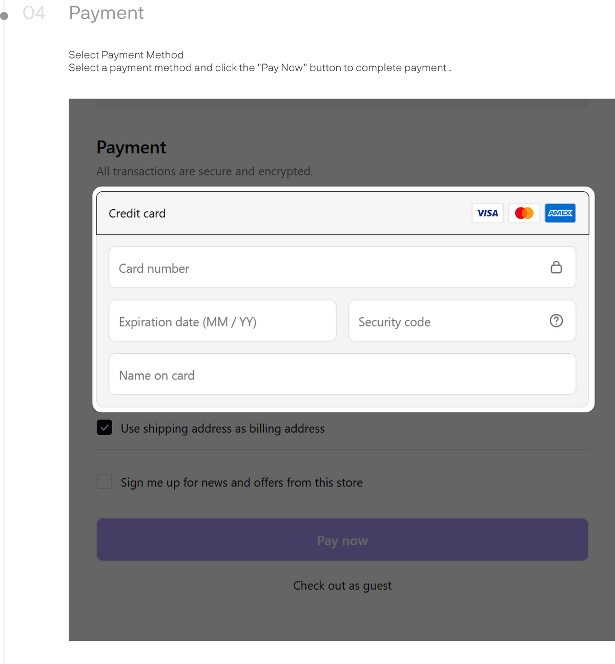Select the Credit card payment option
This screenshot has width=615, height=664.
[x=137, y=213]
